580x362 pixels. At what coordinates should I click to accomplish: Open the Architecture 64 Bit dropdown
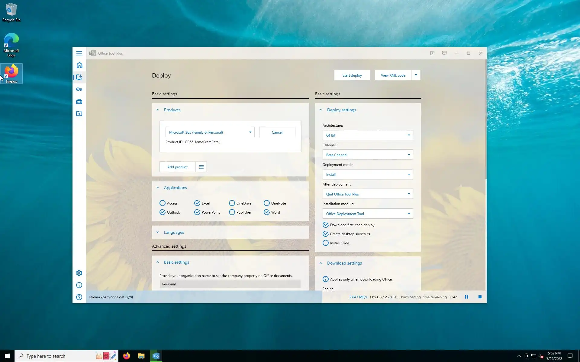click(367, 135)
